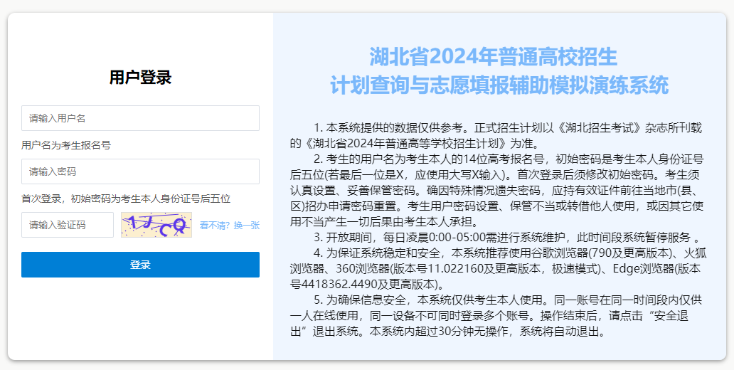The image size is (734, 370).
Task: Click the username input field
Action: click(140, 118)
